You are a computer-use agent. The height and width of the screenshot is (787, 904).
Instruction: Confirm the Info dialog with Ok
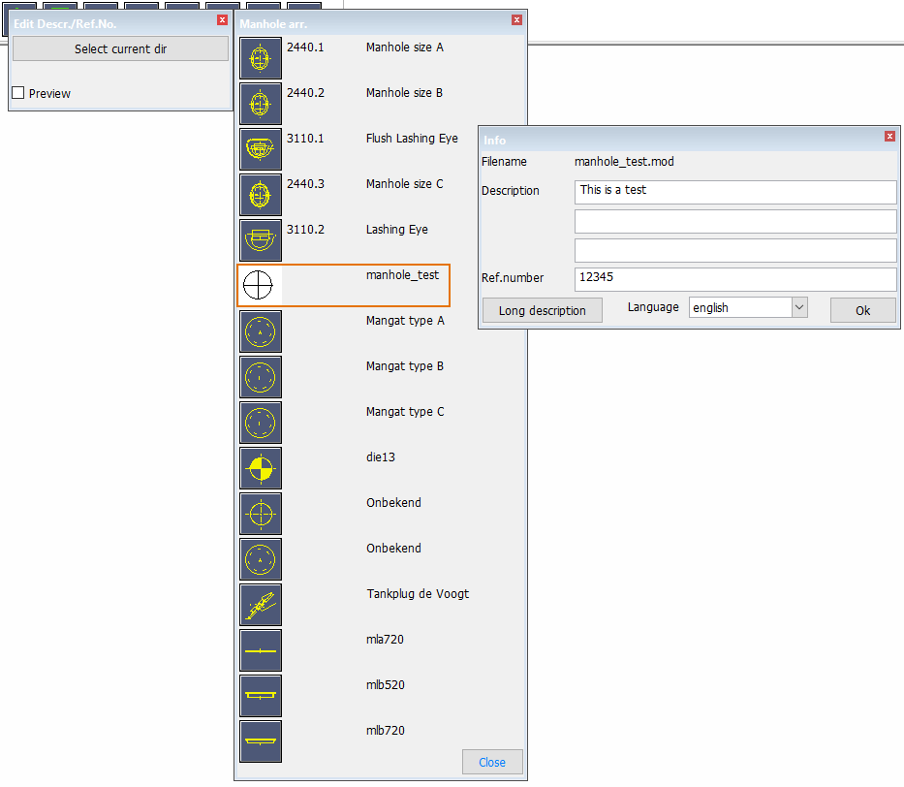pos(862,311)
